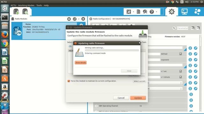
Task: Open second combo box in Radio Configuration
Action: click(x=165, y=89)
